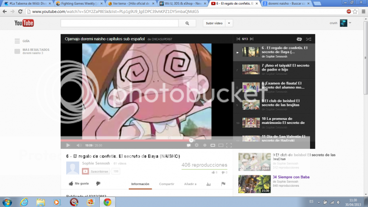This screenshot has height=207, width=368.
Task: Open the Windows Start button
Action: click(x=7, y=202)
